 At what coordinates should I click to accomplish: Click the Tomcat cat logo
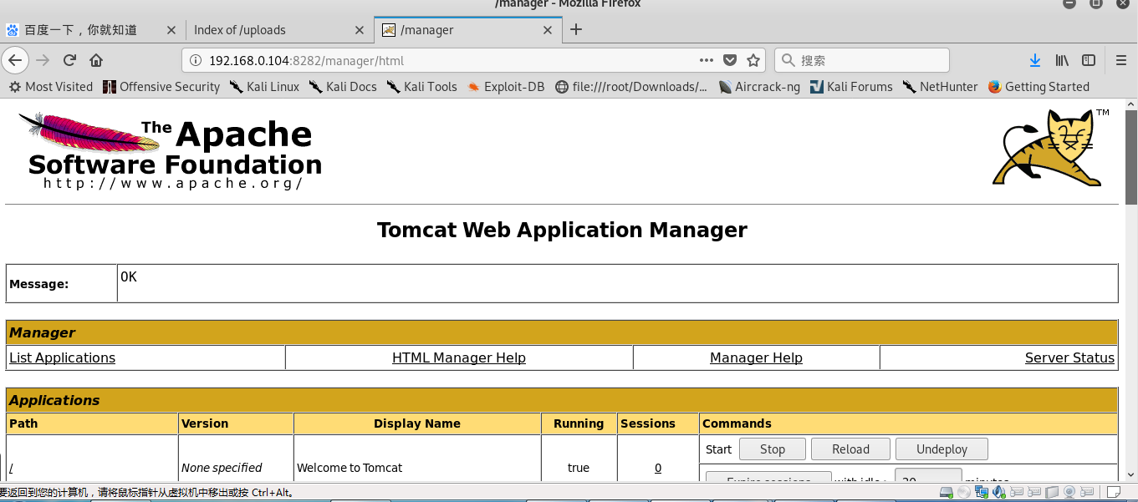(1049, 147)
